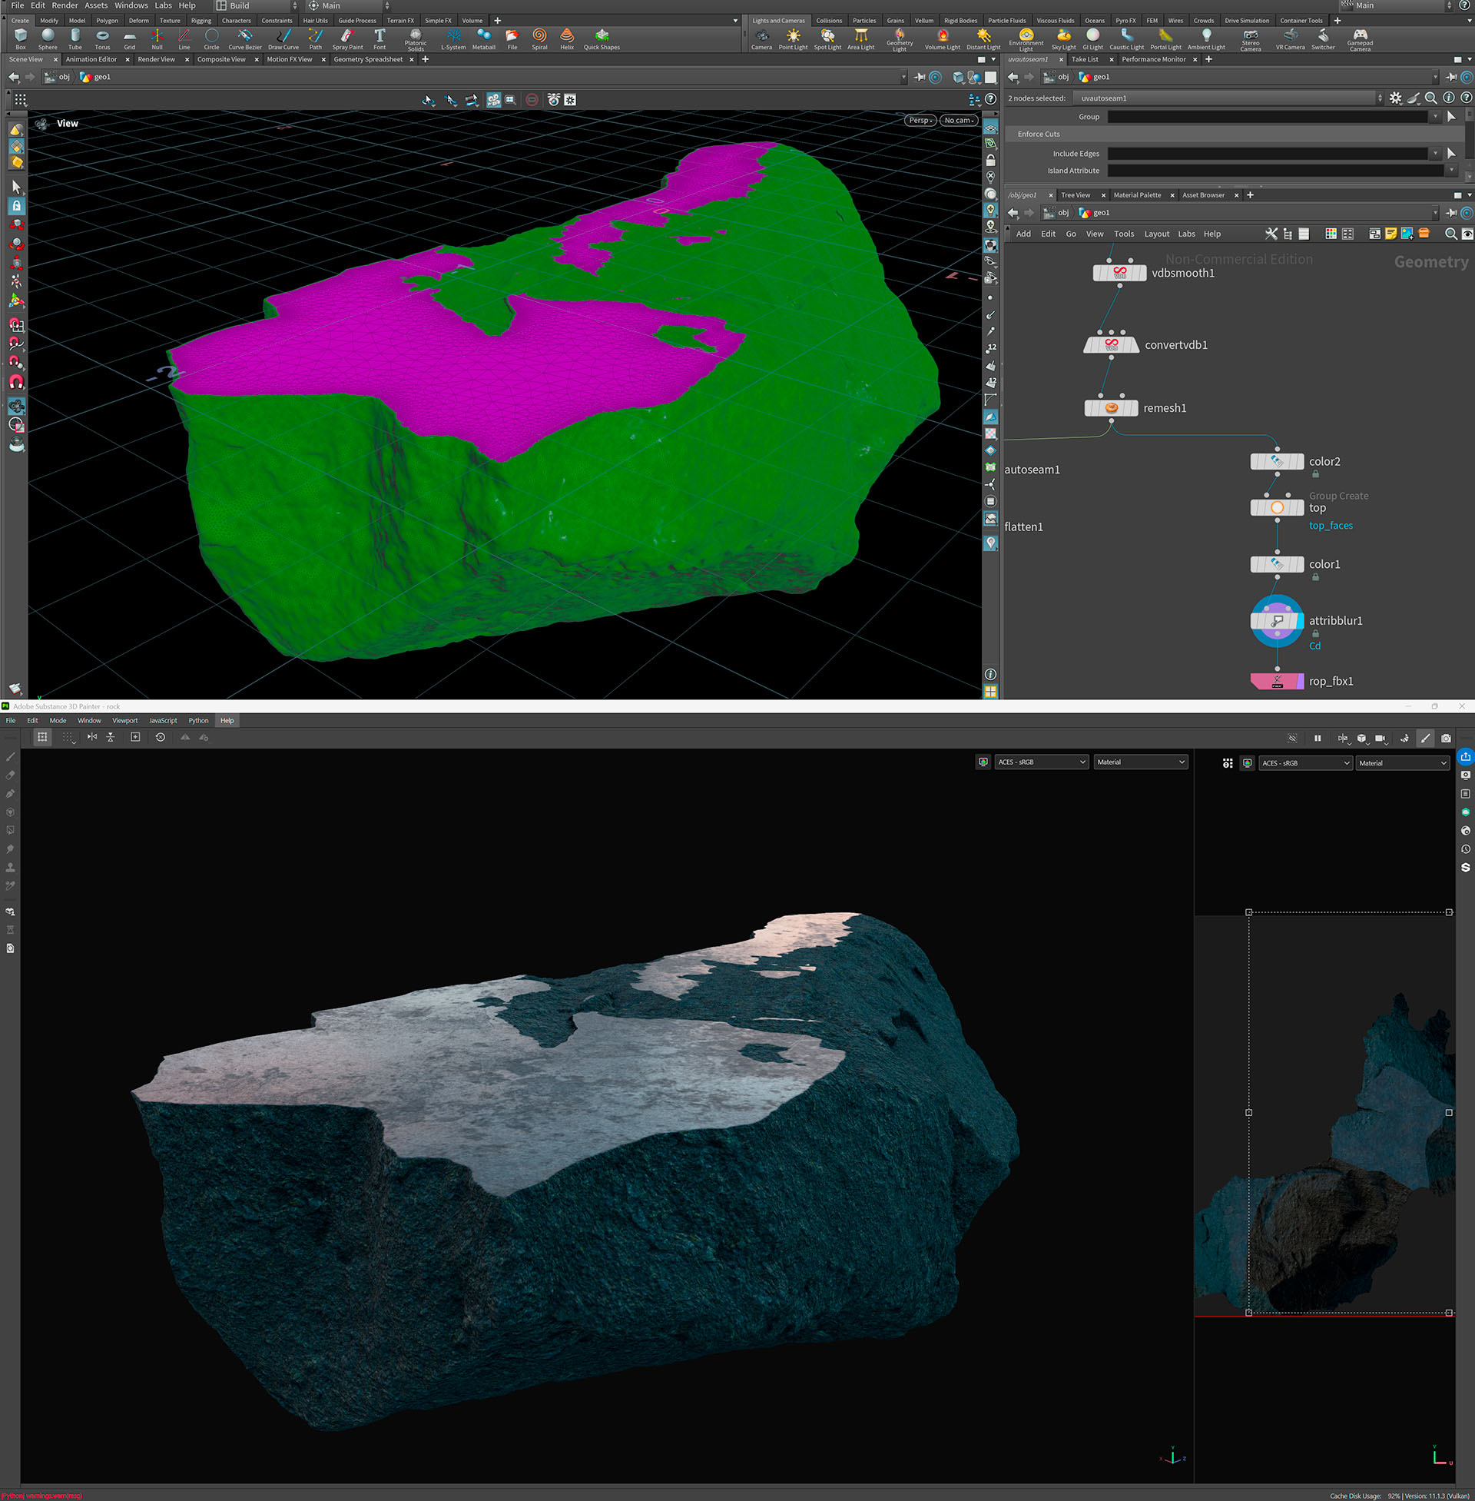The height and width of the screenshot is (1501, 1475).
Task: Add a Gamepad Camera from the shelf
Action: (1360, 38)
